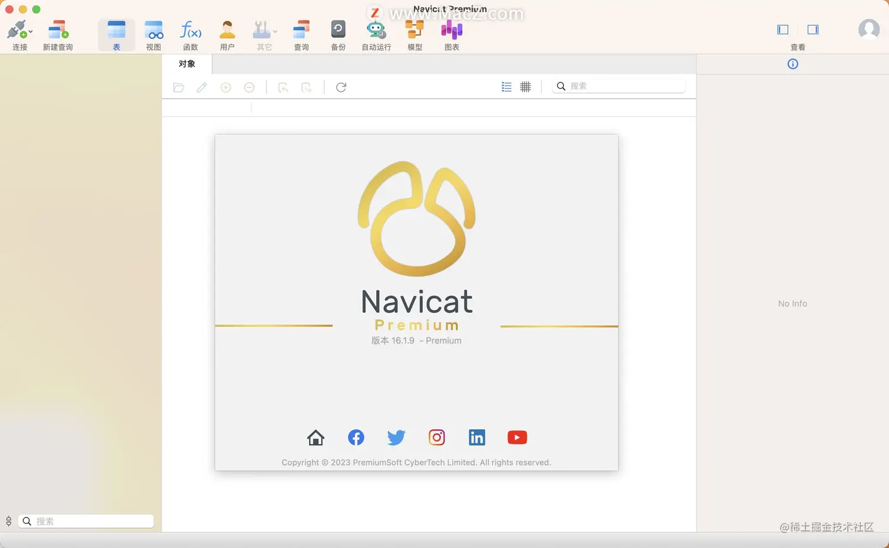Open the Twitter link icon
This screenshot has height=548, width=889.
(x=396, y=437)
